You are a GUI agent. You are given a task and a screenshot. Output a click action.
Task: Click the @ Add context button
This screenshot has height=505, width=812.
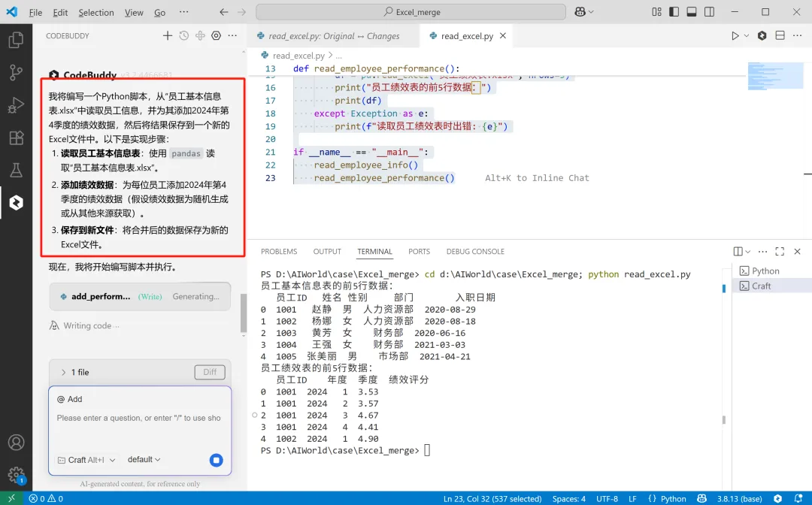click(69, 399)
